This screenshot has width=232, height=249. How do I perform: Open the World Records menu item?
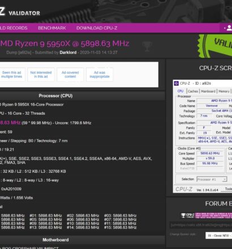pyautogui.click(x=14, y=28)
